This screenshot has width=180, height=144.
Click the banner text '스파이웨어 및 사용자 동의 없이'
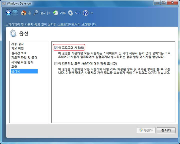(51, 24)
